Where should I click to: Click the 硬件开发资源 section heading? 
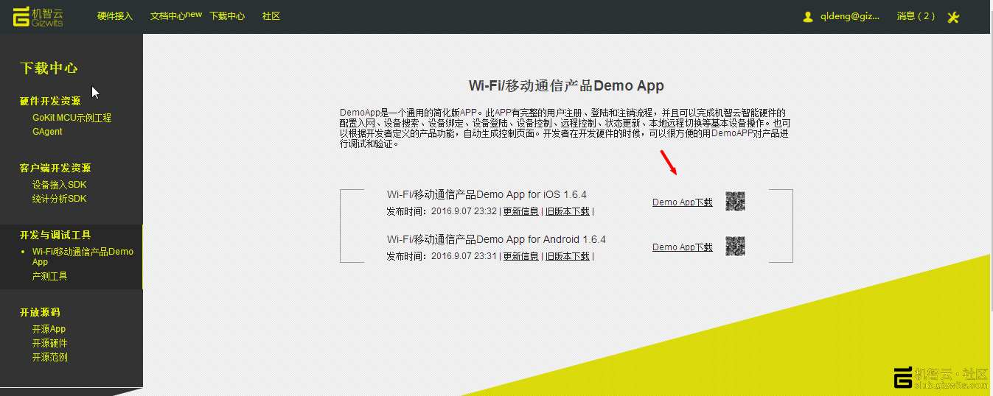(x=50, y=101)
